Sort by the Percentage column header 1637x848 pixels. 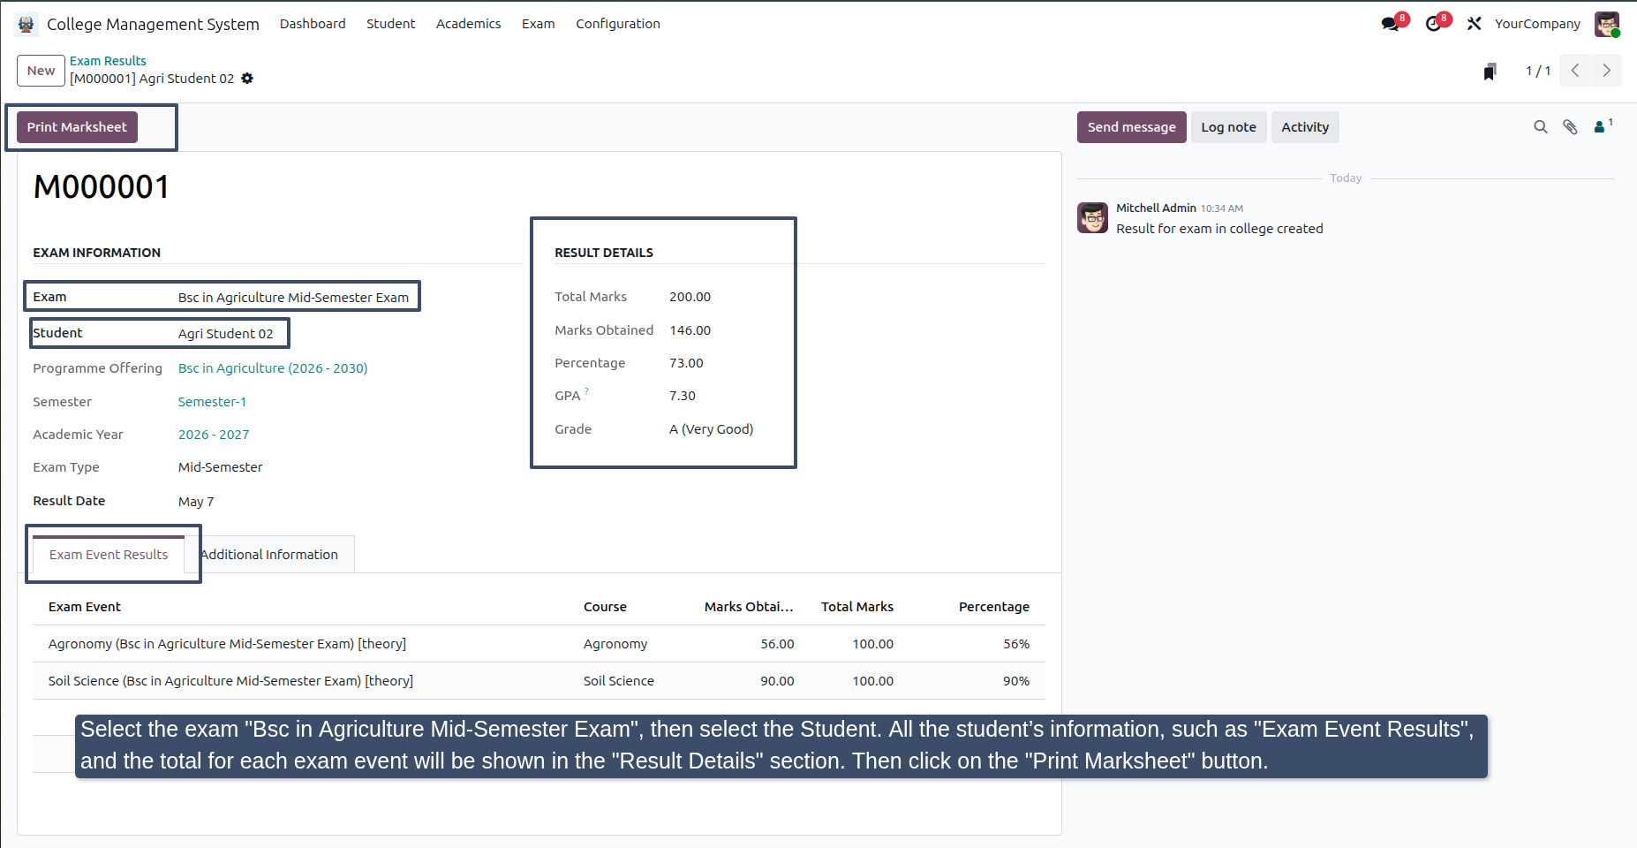click(994, 607)
